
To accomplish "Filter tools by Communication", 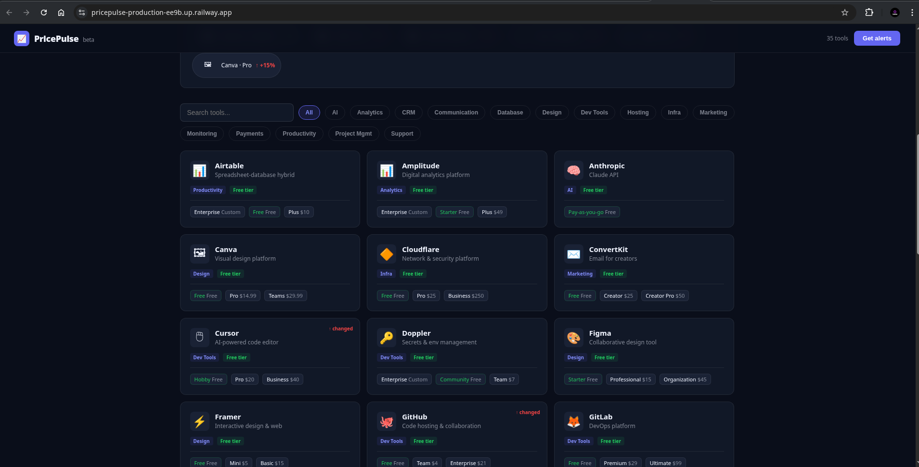I will coord(456,113).
